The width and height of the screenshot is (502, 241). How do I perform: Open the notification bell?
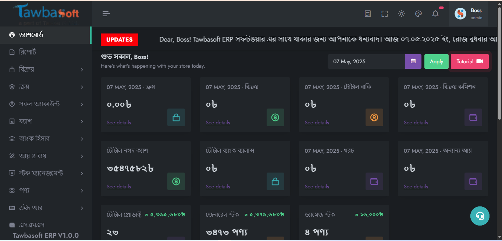(435, 14)
